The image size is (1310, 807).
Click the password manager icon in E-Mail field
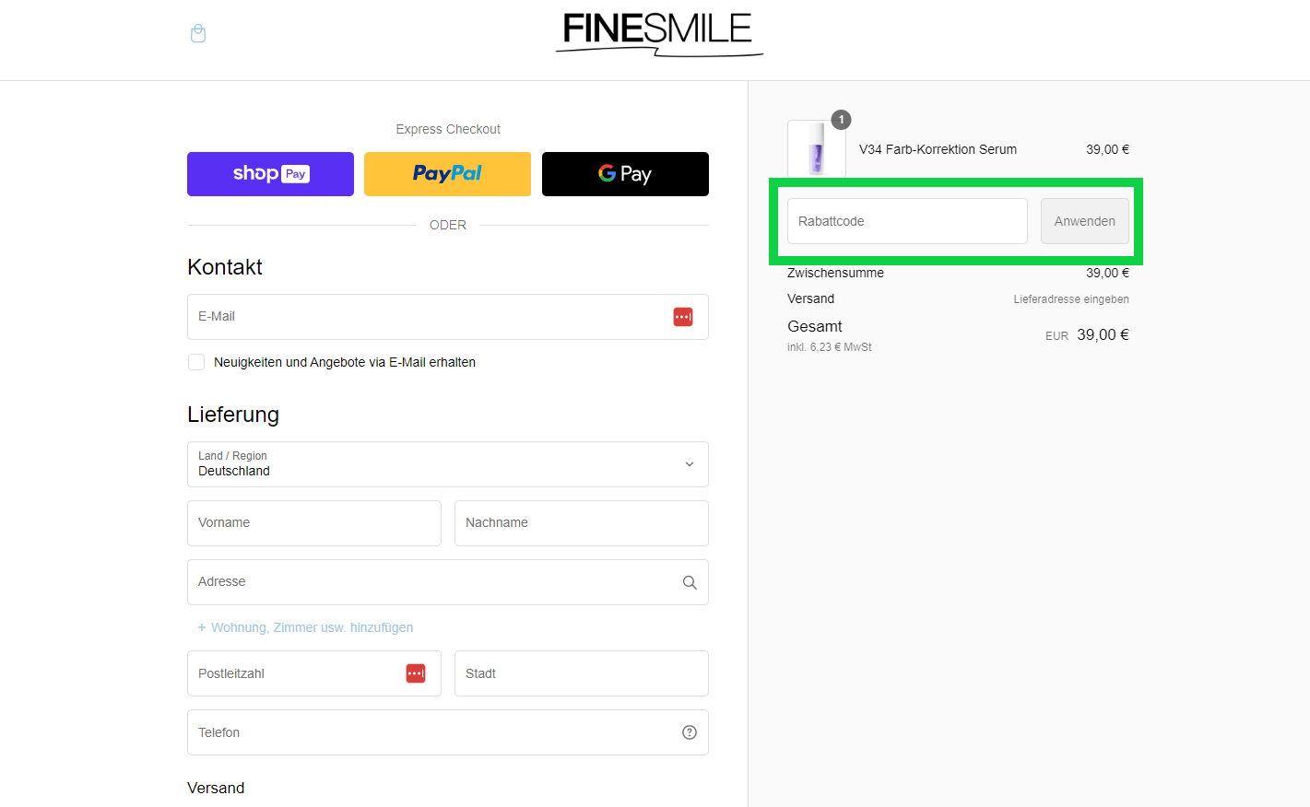click(x=683, y=317)
